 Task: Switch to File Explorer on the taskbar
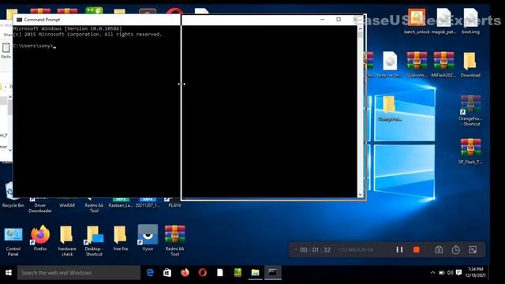[255, 273]
